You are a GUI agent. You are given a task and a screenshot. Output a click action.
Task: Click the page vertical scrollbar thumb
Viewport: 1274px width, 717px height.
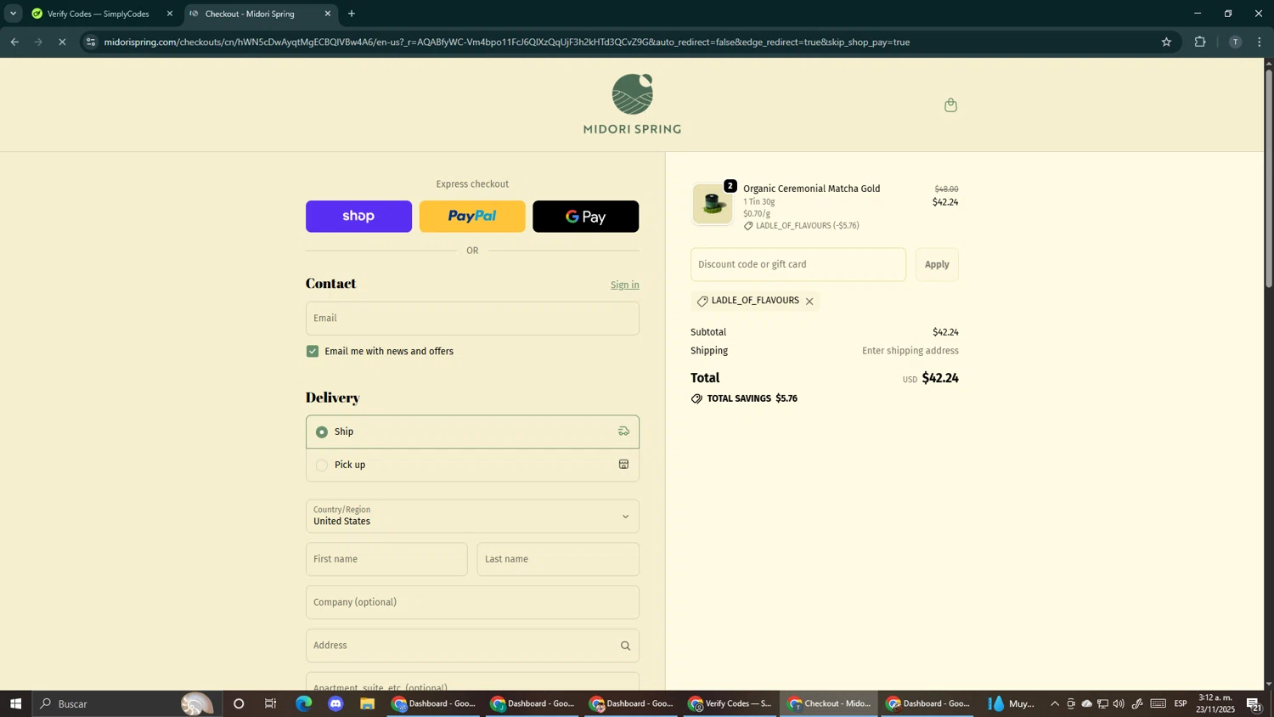[1269, 178]
